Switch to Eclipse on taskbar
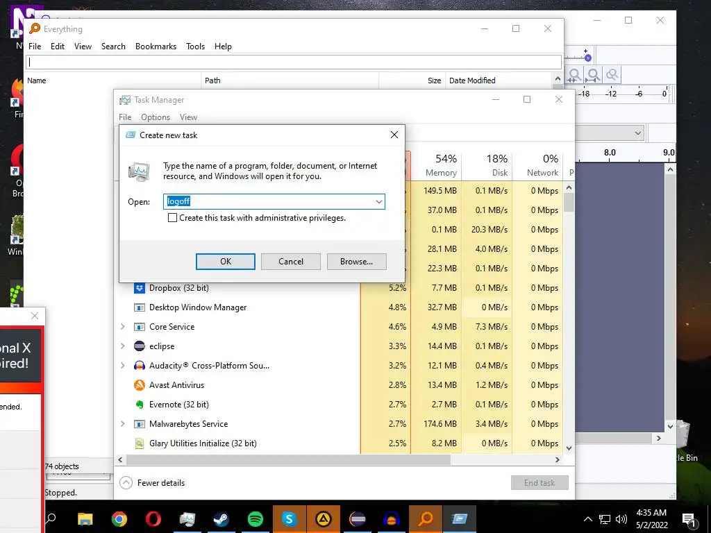711x533 pixels. point(358,519)
